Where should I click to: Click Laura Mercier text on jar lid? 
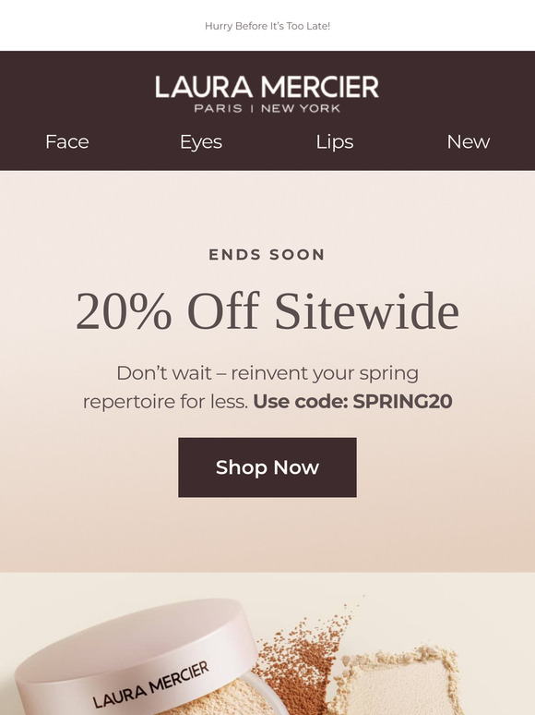pos(151,684)
